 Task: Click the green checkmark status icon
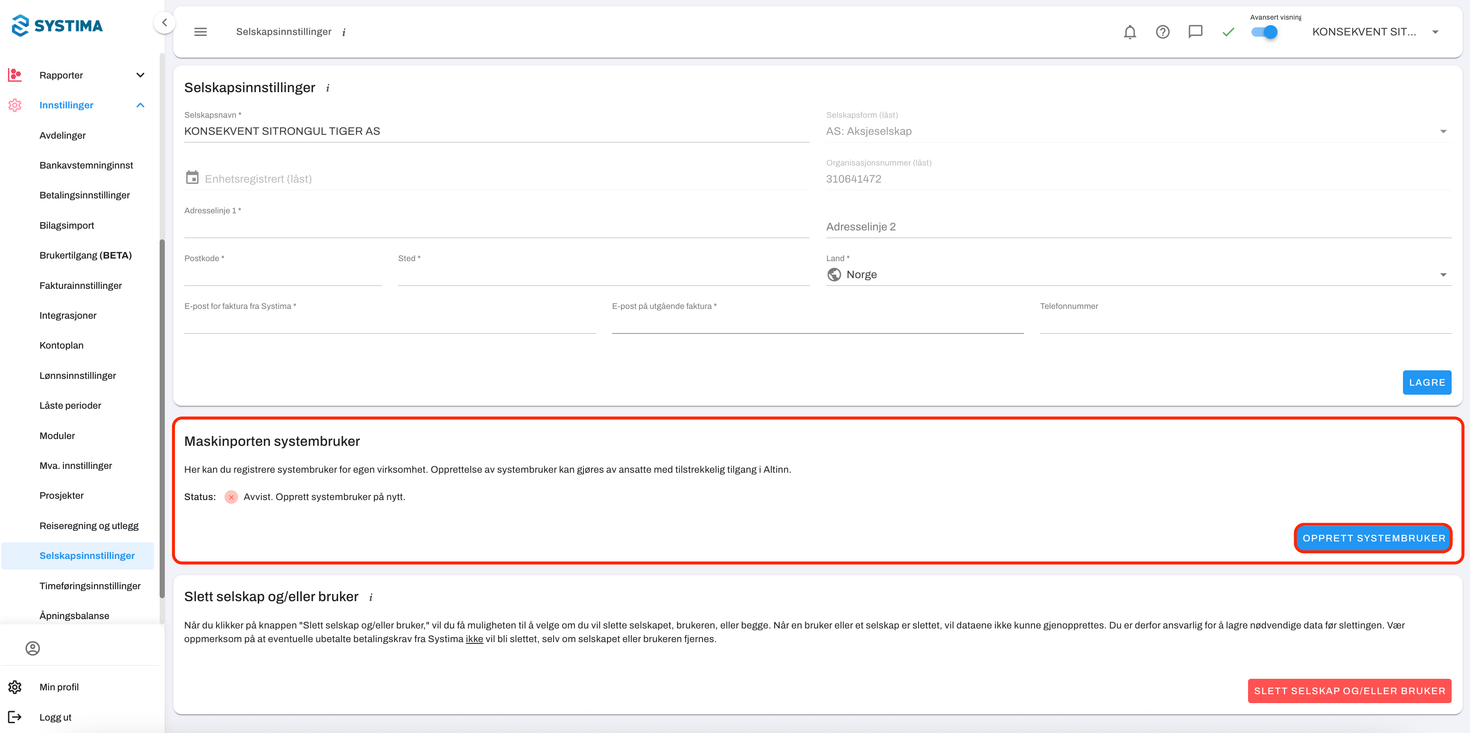click(x=1228, y=32)
